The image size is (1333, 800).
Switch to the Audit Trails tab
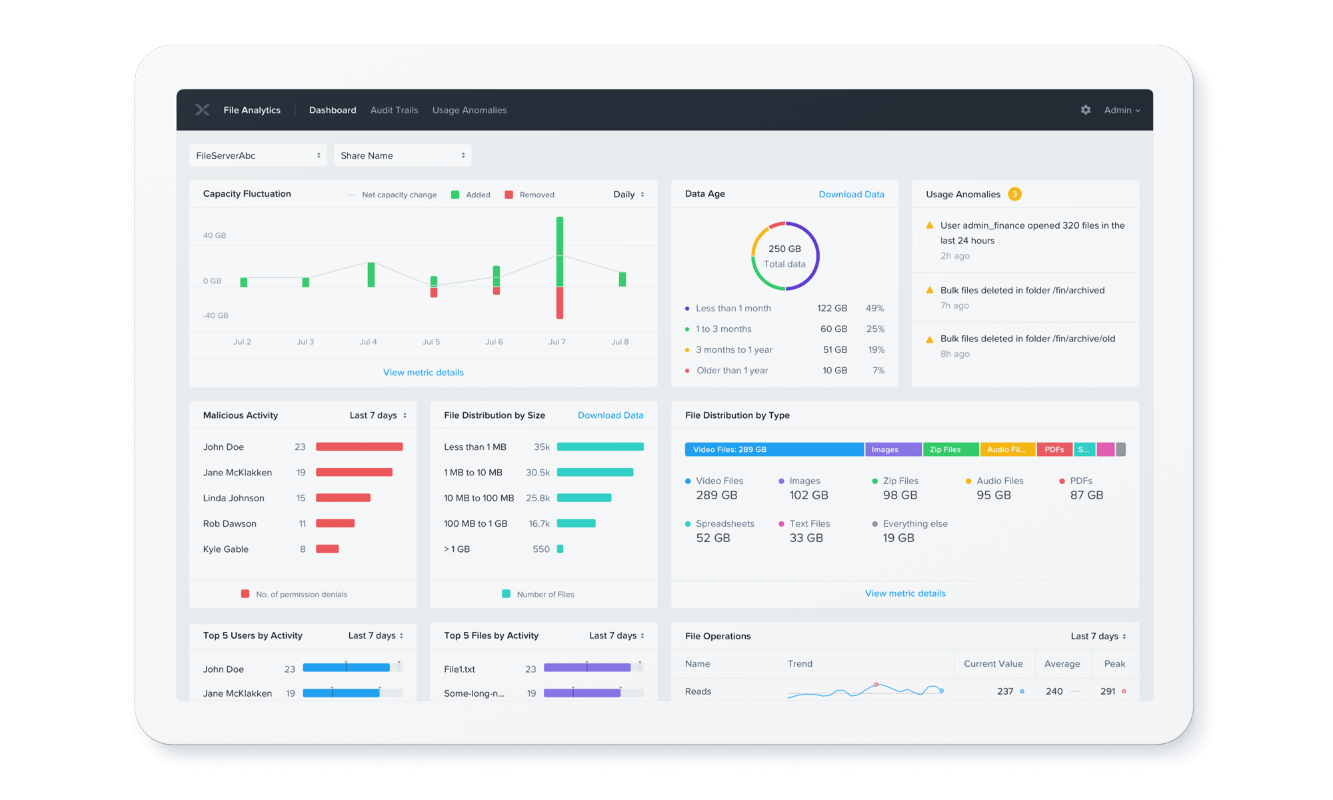(x=394, y=110)
